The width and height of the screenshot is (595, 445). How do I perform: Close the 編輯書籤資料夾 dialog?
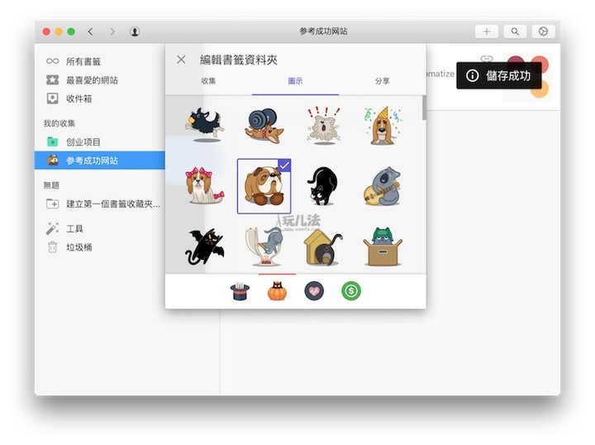[x=181, y=60]
